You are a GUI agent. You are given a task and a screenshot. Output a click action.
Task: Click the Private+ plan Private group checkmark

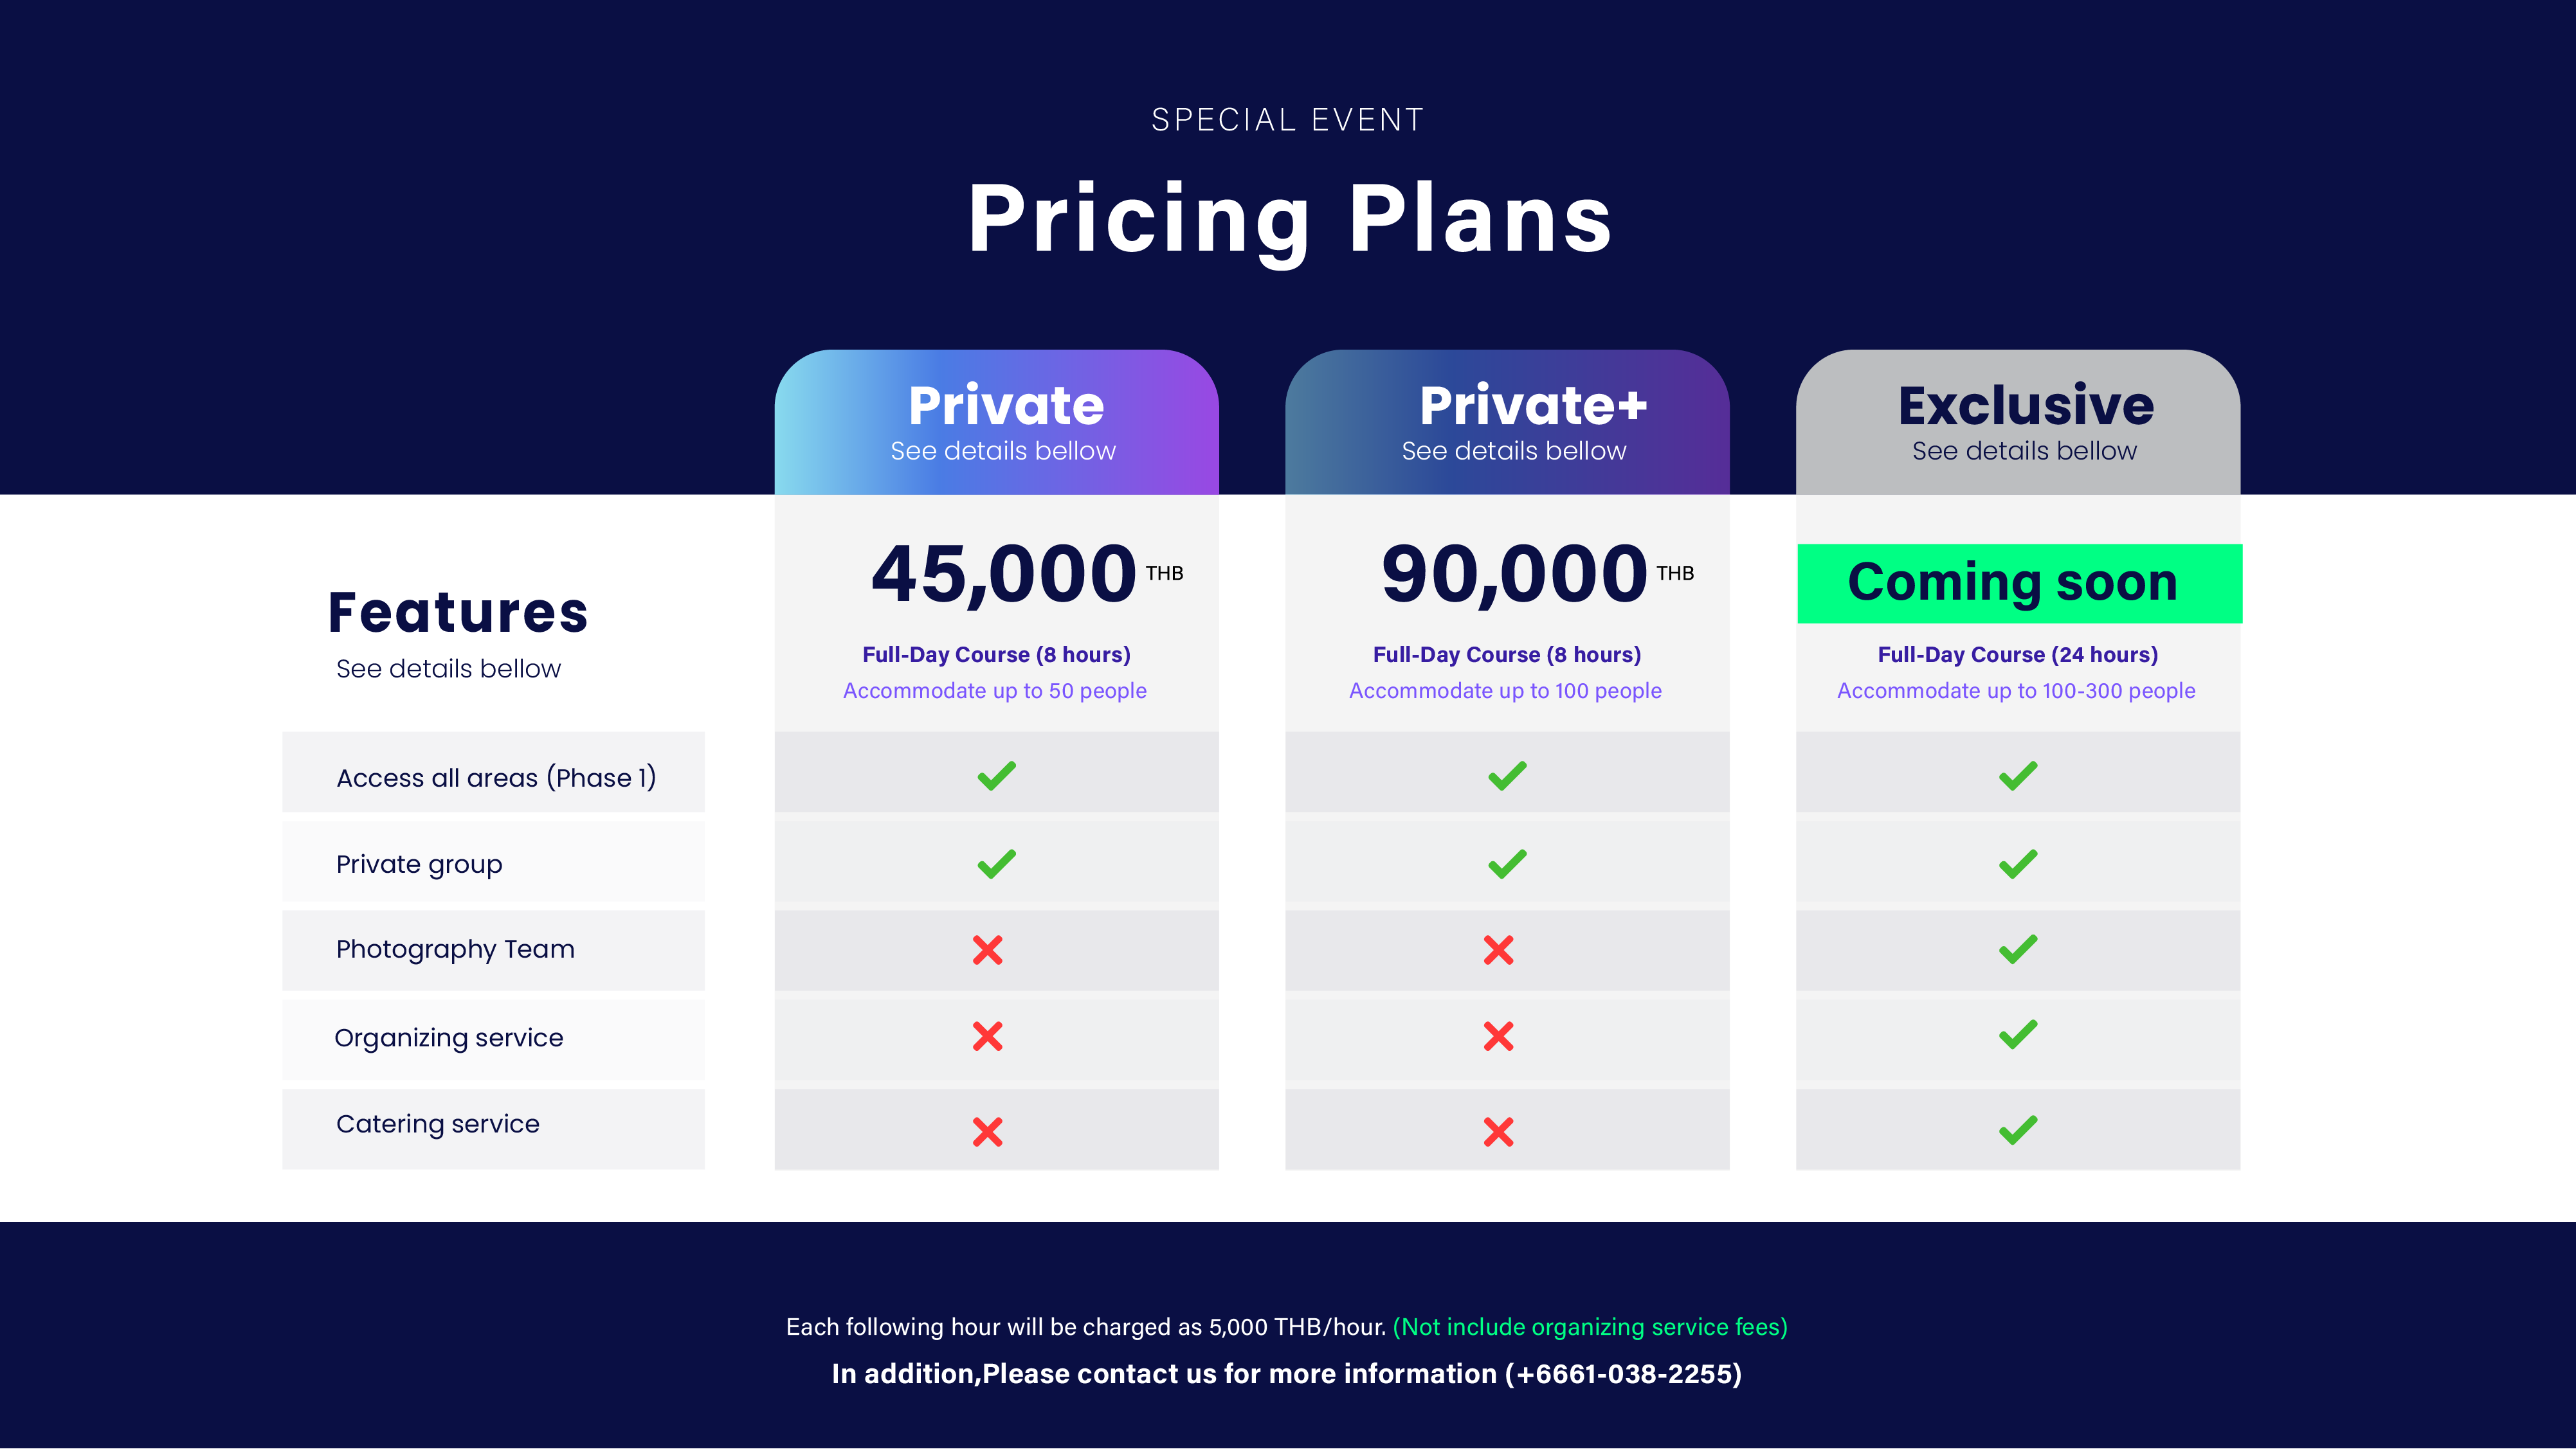tap(1507, 863)
